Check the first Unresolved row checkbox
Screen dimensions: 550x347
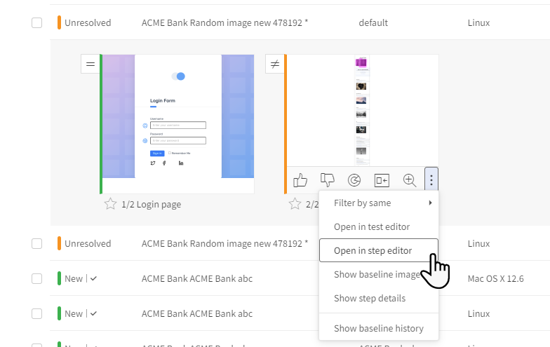coord(36,22)
